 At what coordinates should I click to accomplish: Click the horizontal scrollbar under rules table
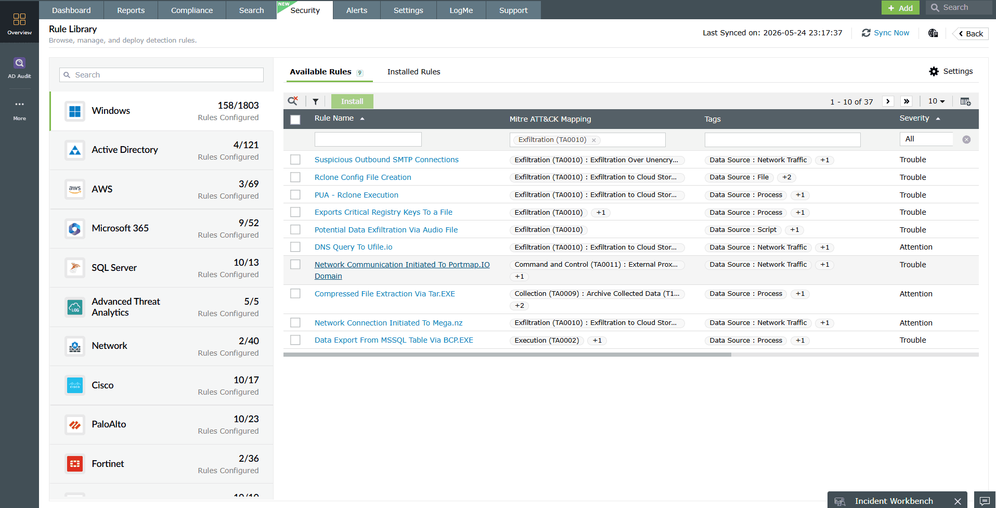[507, 355]
